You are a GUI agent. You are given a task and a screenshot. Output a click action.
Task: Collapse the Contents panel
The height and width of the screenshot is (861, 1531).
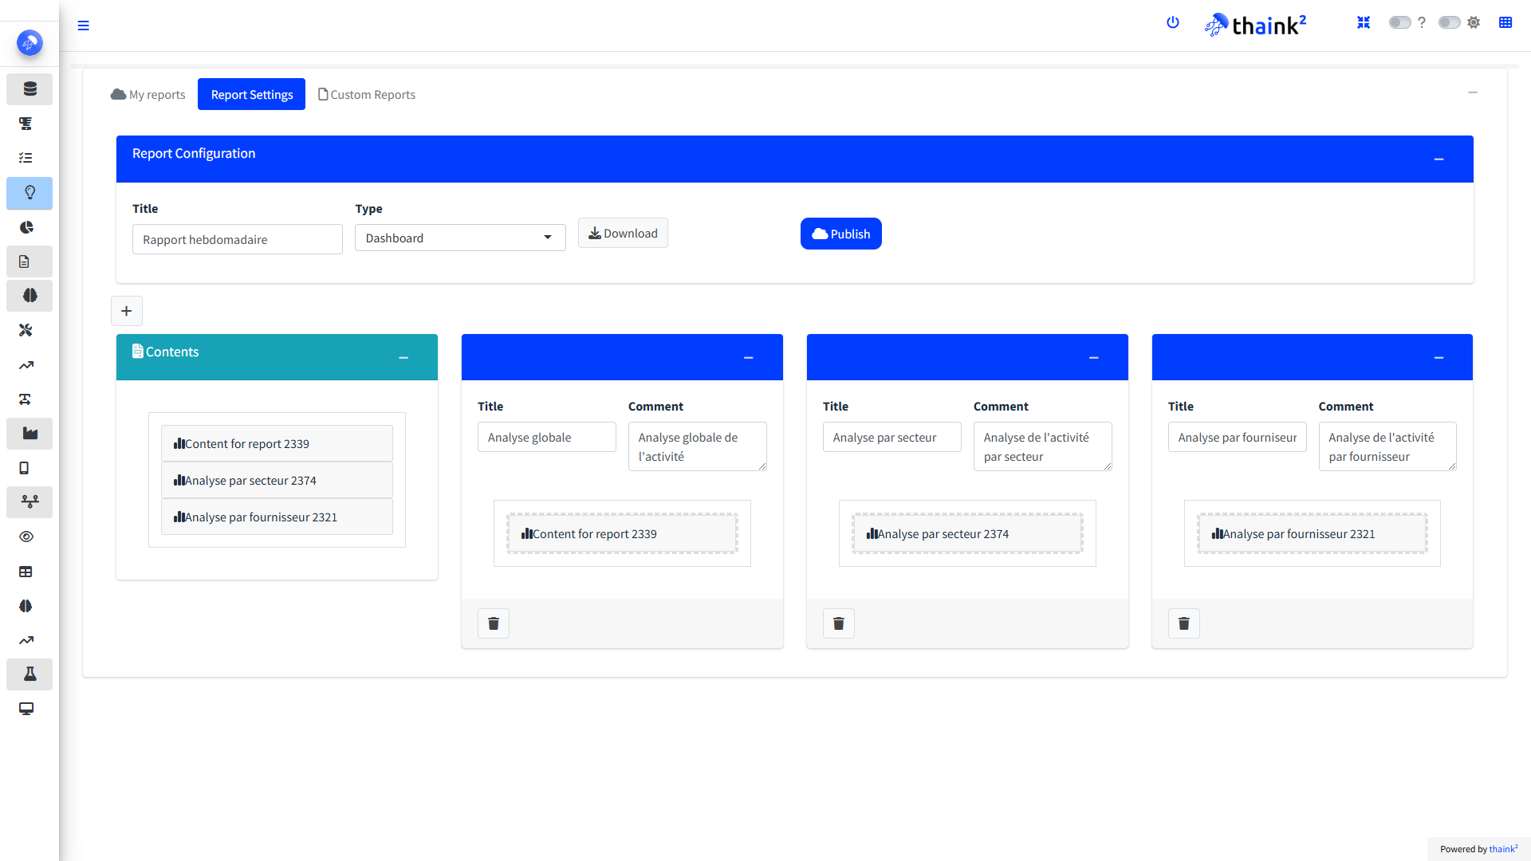(403, 358)
